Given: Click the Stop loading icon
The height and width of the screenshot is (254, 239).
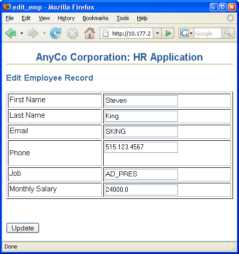Looking at the screenshot, I should coord(73,33).
